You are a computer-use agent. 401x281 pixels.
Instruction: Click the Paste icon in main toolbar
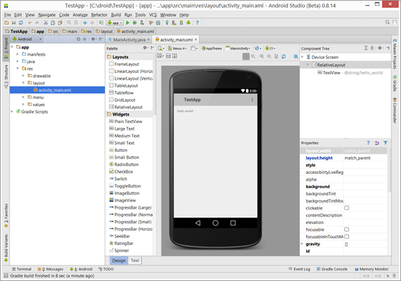pyautogui.click(x=60, y=23)
